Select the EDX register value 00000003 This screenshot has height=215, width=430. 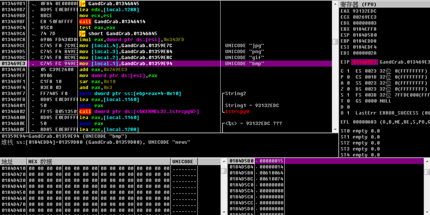[365, 23]
